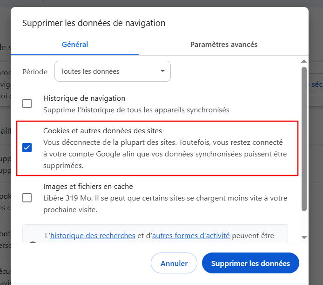Open the historique des recherches link
Screen dimensions: 323x285
[x=93, y=236]
